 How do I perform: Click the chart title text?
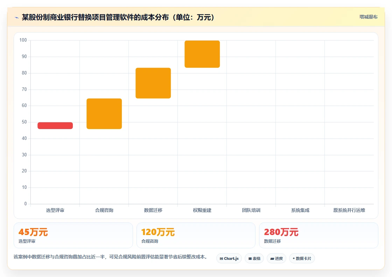[x=118, y=17]
